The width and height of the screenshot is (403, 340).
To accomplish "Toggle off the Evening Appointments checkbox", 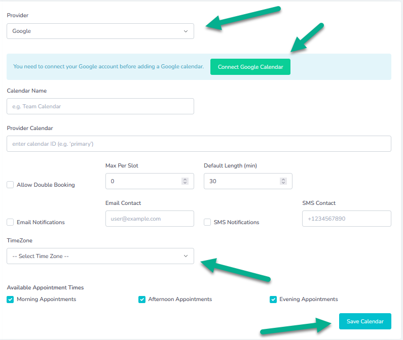I will click(x=273, y=299).
